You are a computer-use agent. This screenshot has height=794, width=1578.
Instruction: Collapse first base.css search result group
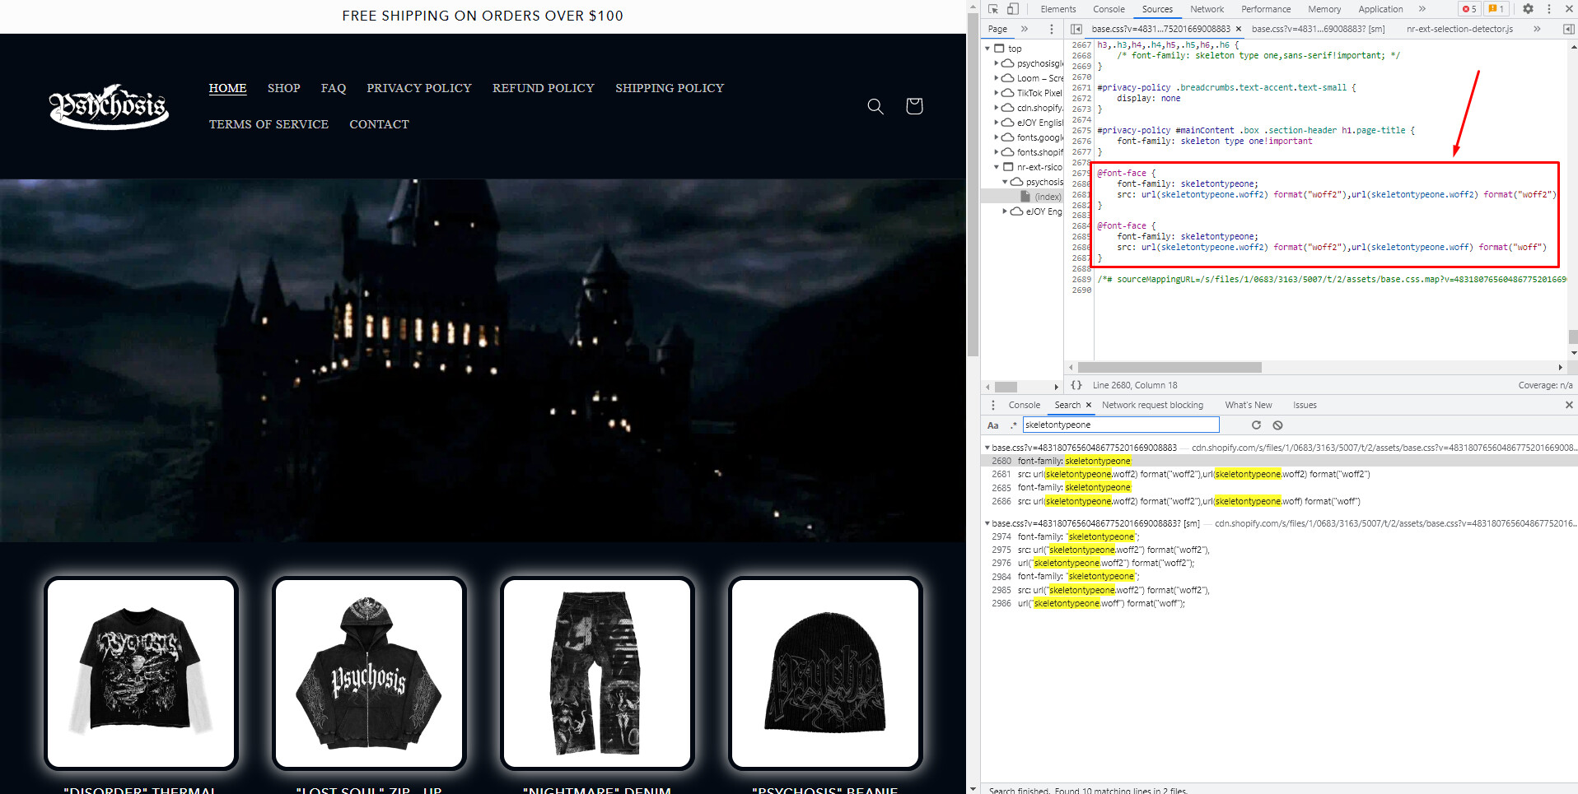click(x=987, y=448)
